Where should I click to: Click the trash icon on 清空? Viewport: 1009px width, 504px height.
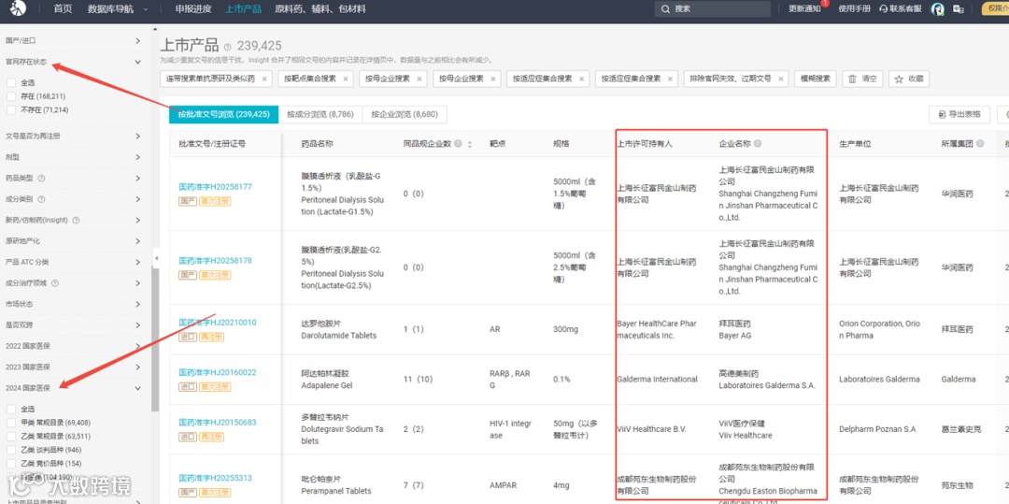853,79
